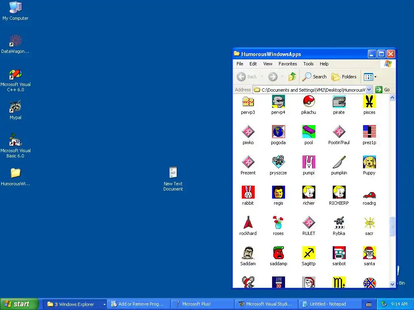The width and height of the screenshot is (414, 310).
Task: Select the DataWagon desktop shortcut
Action: click(15, 44)
